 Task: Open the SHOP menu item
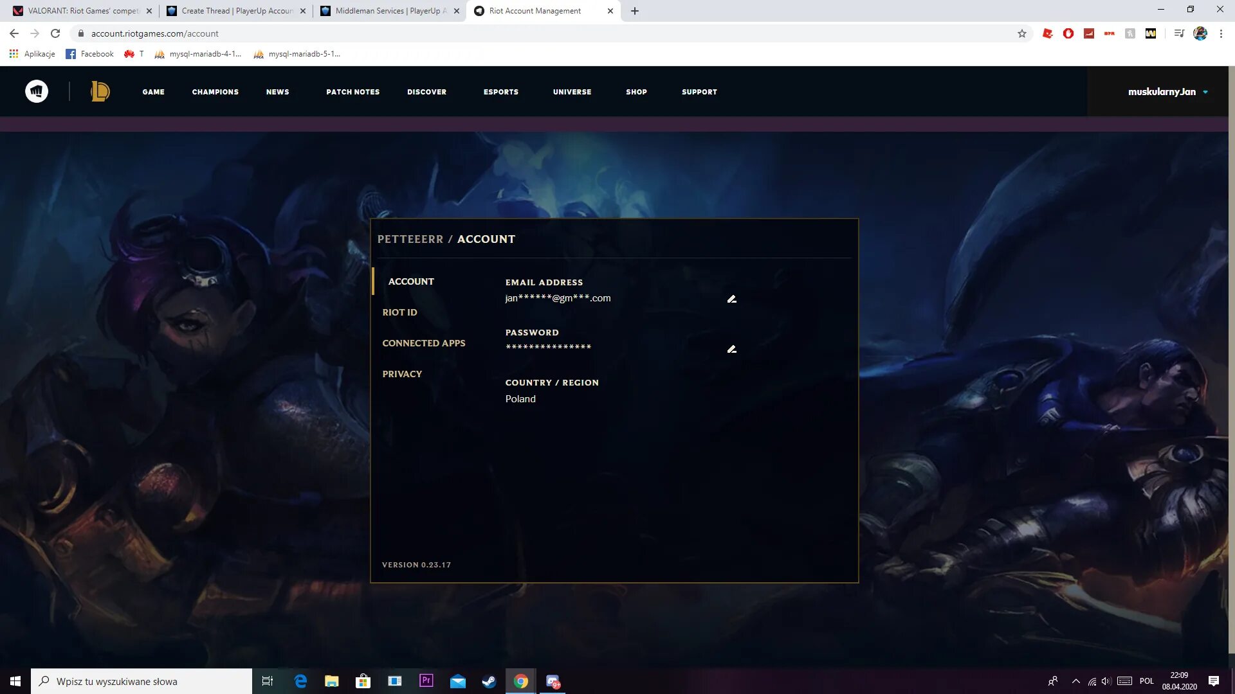(636, 91)
